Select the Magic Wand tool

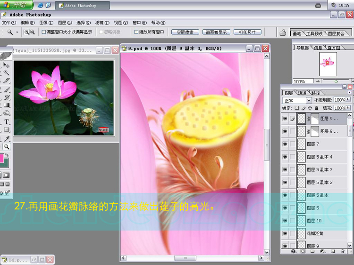click(6, 72)
